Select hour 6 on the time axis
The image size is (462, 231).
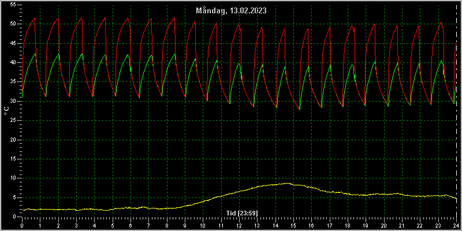(x=131, y=225)
